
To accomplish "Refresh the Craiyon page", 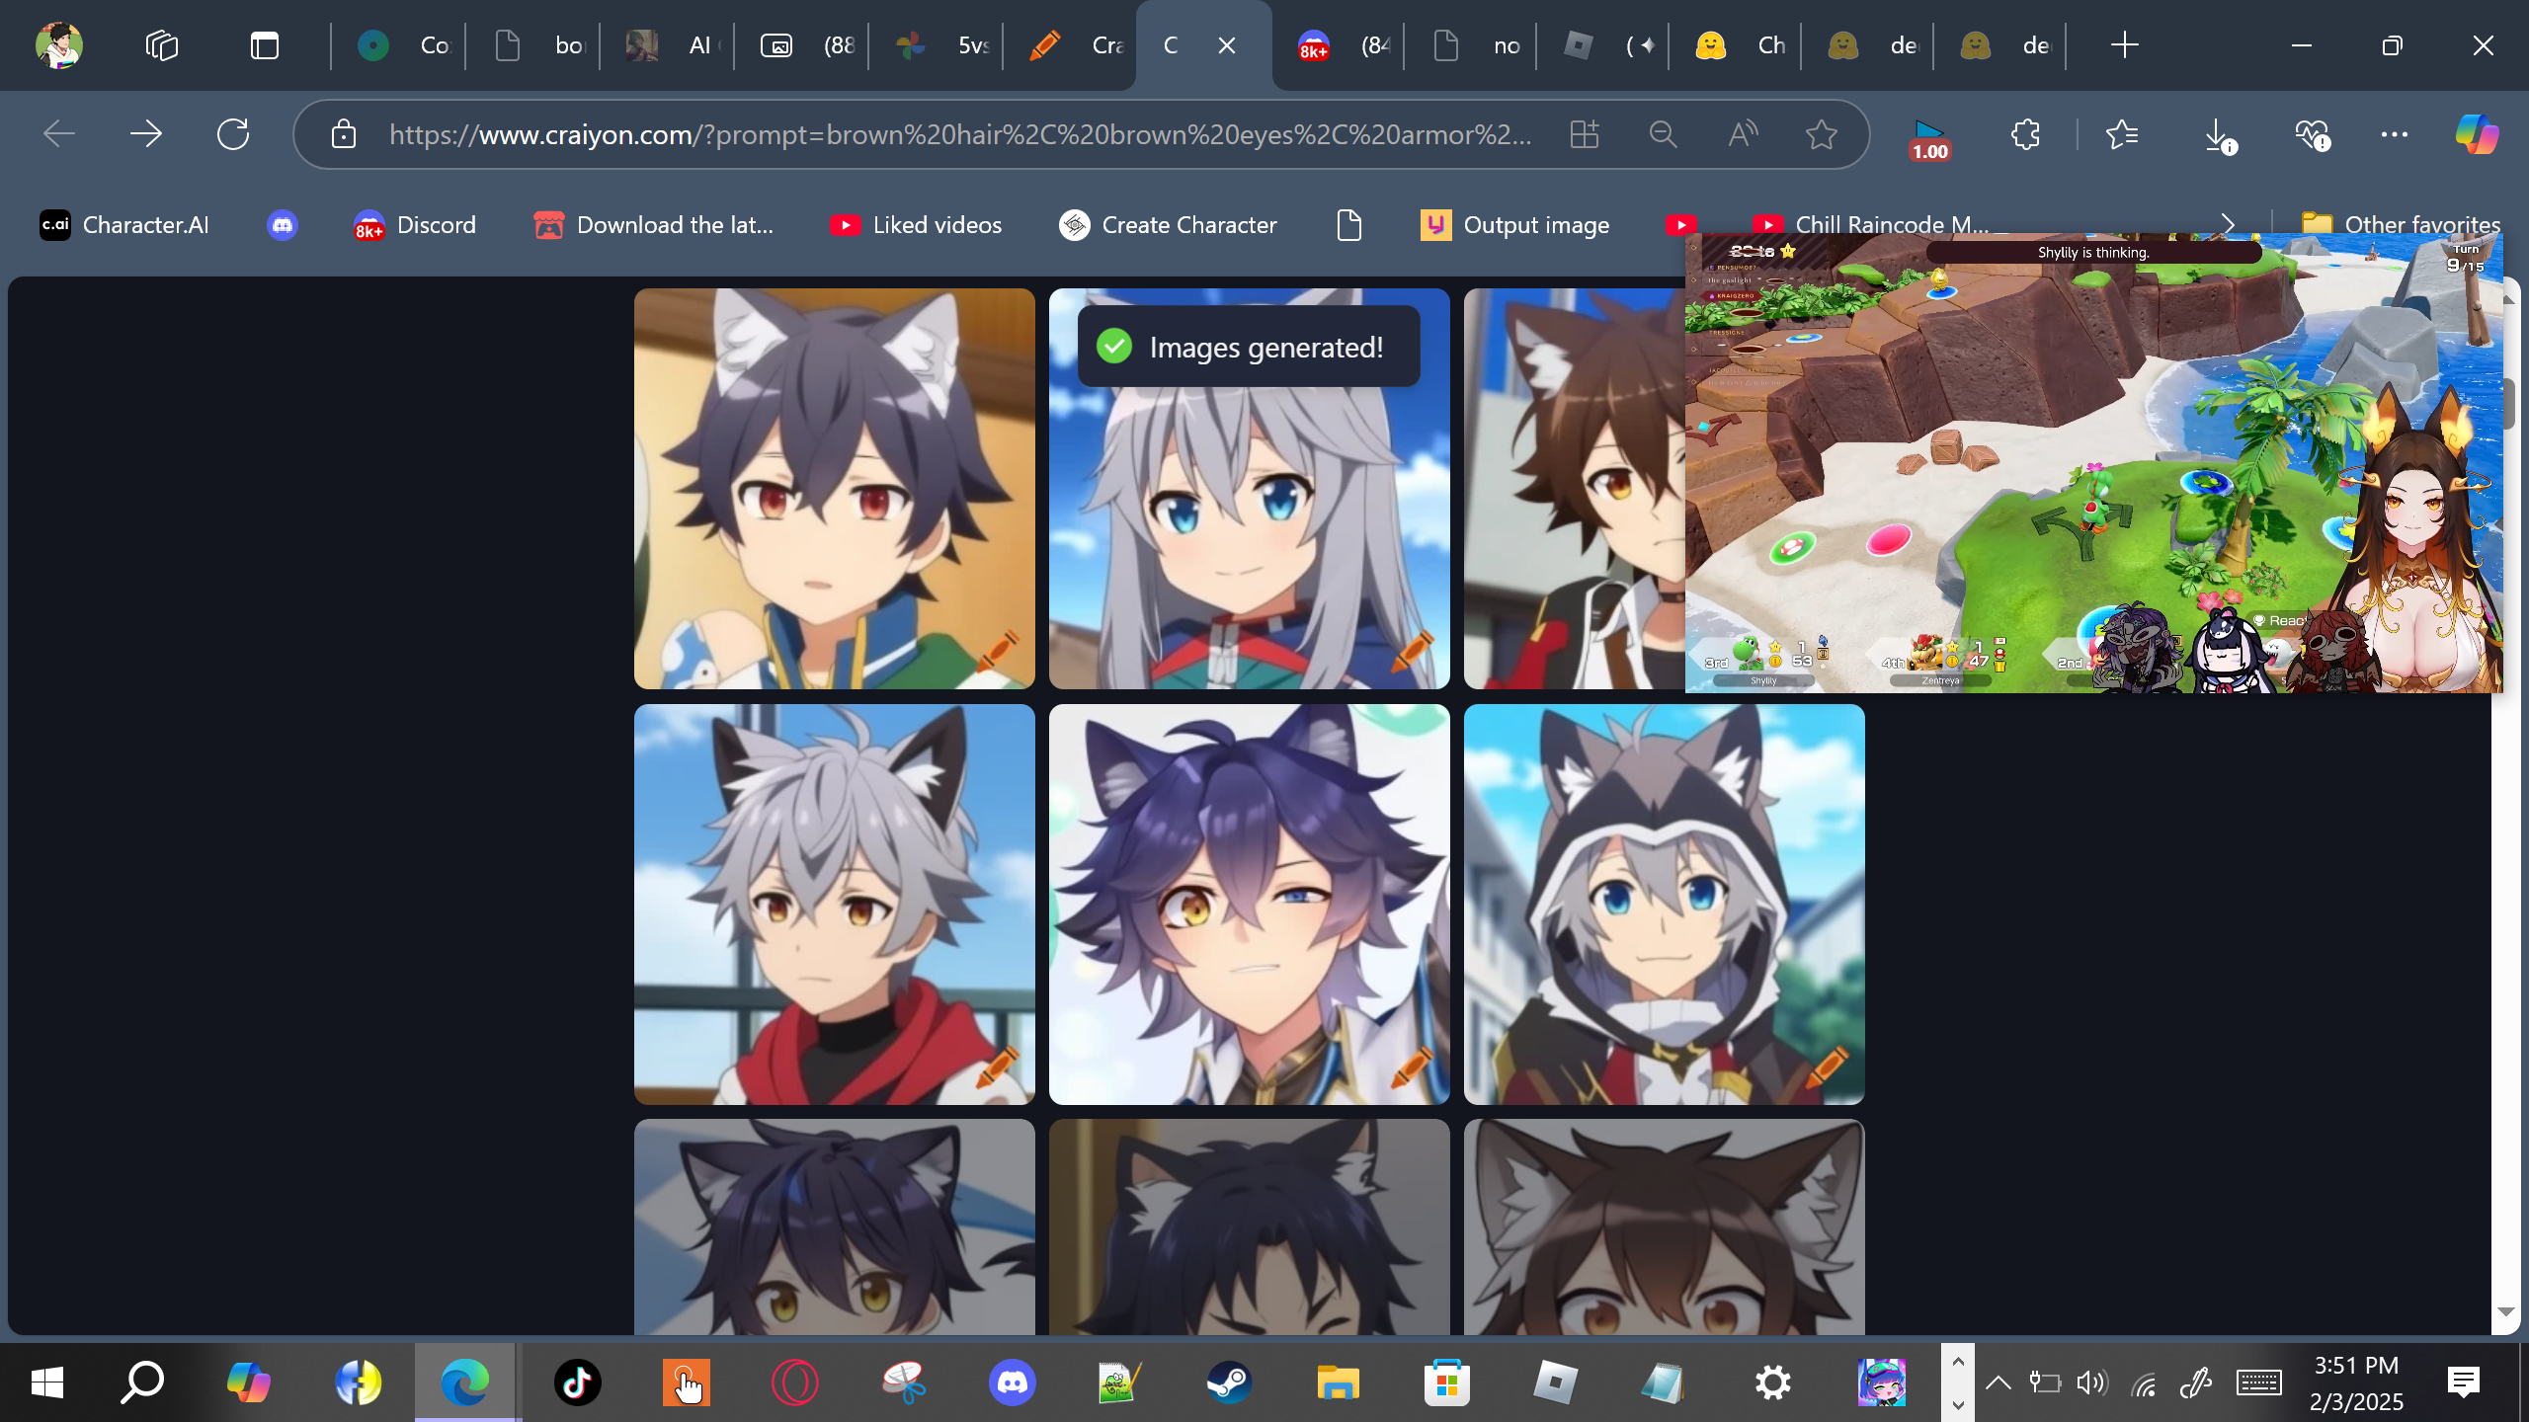I will [233, 134].
